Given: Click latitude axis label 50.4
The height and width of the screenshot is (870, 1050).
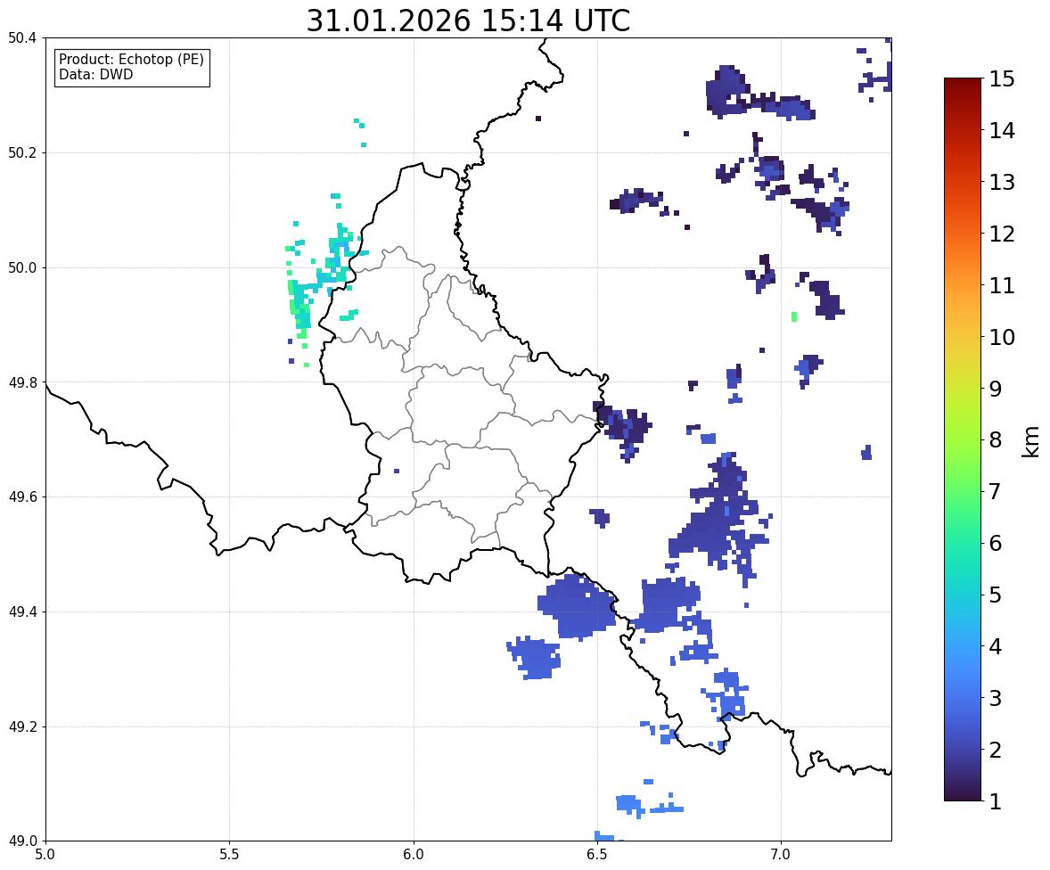Looking at the screenshot, I should (x=22, y=38).
